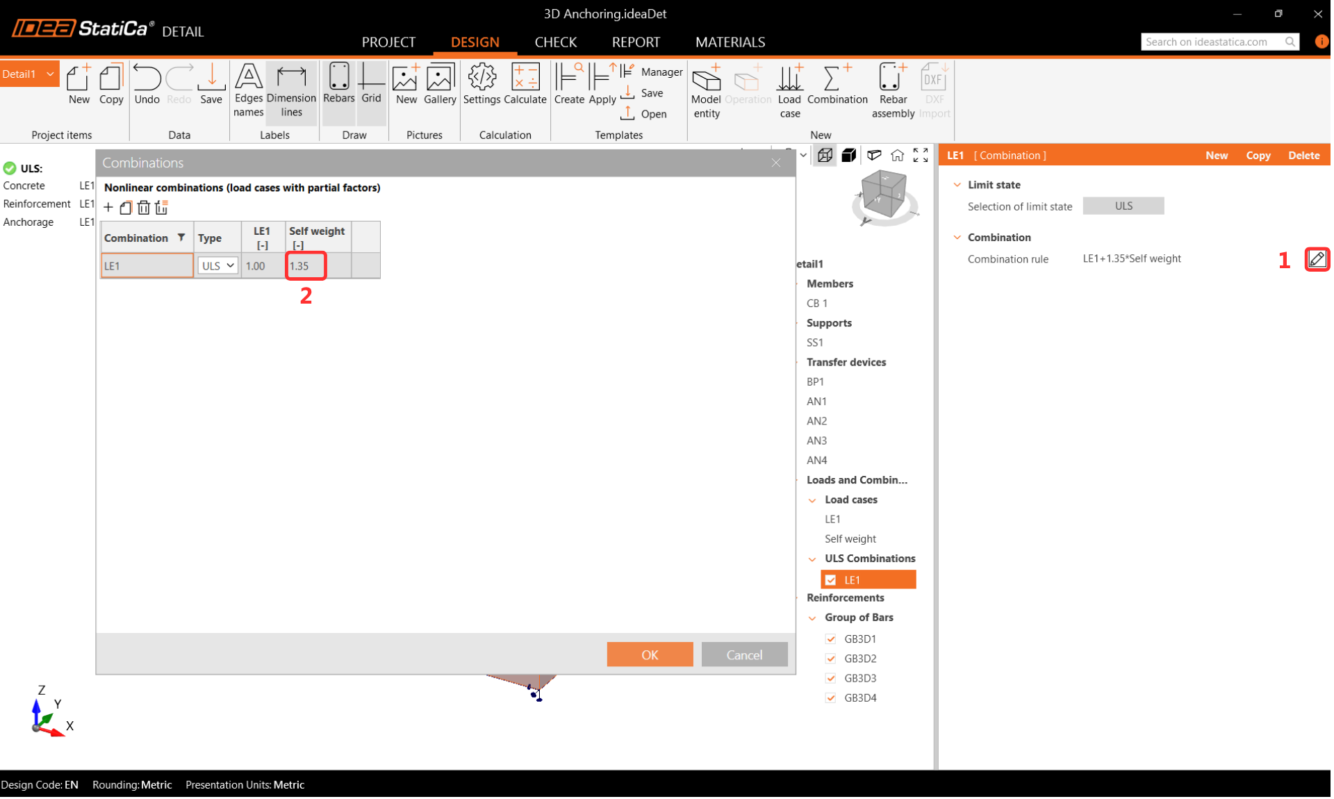Add new combination with plus icon
Image resolution: width=1334 pixels, height=799 pixels.
click(108, 207)
